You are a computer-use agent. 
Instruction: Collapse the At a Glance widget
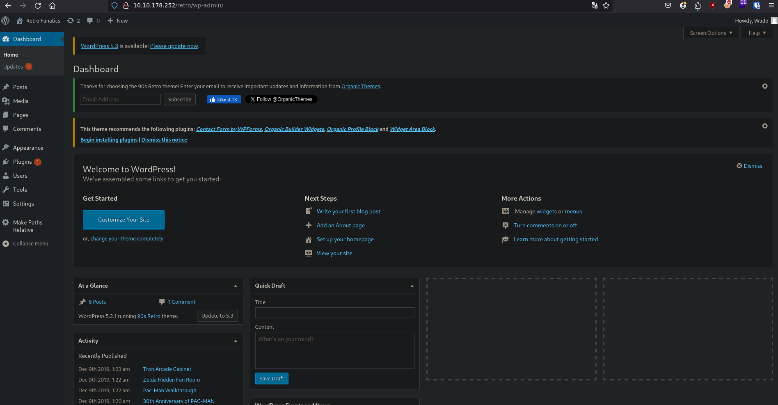pyautogui.click(x=236, y=286)
